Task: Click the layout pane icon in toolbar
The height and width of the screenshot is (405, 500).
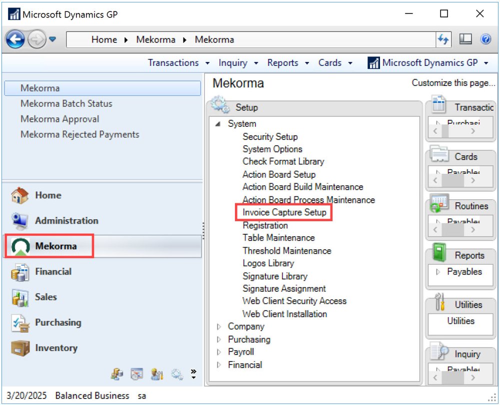Action: click(465, 39)
